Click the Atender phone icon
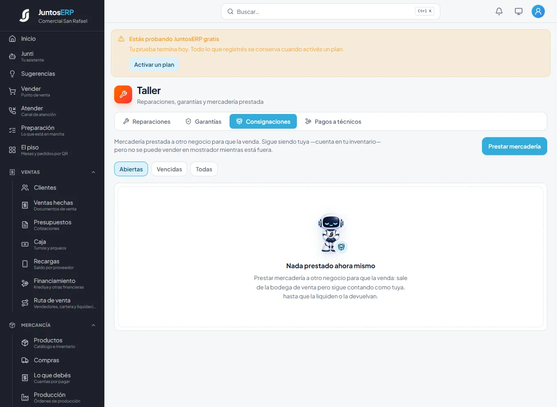 [12, 111]
